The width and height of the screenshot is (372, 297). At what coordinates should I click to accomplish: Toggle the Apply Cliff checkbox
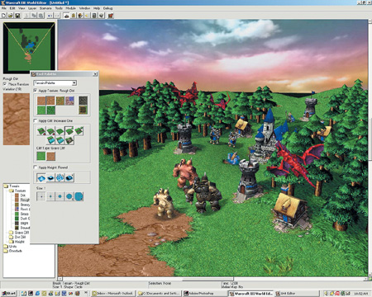[36, 120]
